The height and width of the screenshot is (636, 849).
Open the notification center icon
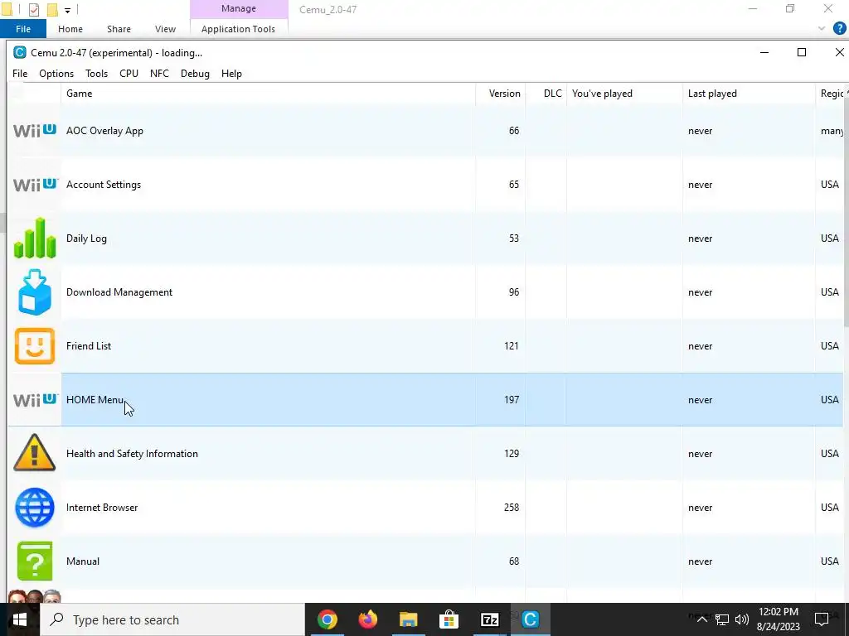[x=822, y=619]
